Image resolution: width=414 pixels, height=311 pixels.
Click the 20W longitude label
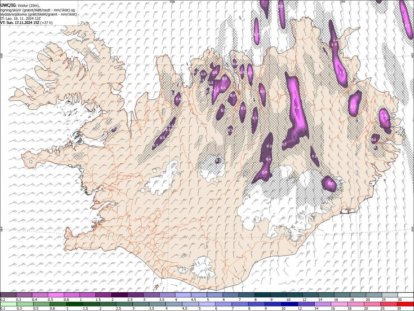point(172,2)
